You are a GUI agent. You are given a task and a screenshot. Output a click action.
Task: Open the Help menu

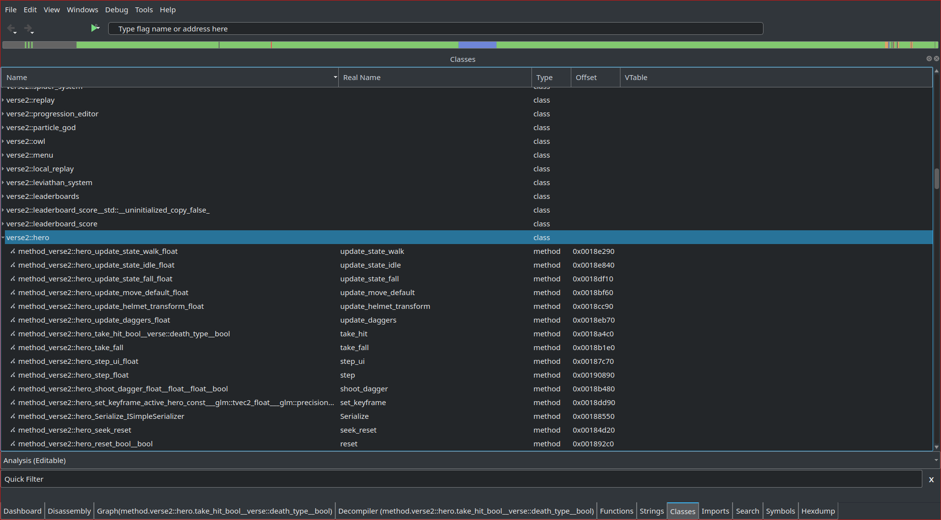[x=168, y=10]
